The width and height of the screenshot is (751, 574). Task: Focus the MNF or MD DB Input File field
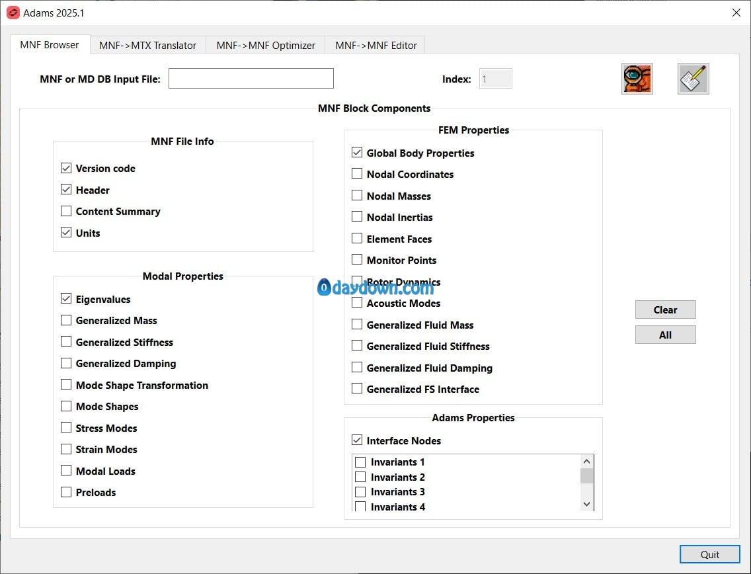(251, 79)
